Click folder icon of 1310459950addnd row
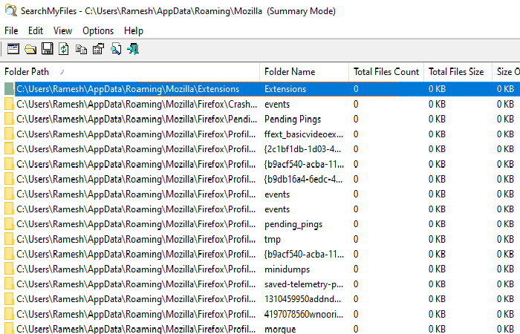 click(9, 299)
